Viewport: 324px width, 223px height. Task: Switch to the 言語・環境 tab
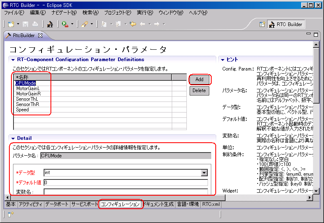coord(188,204)
